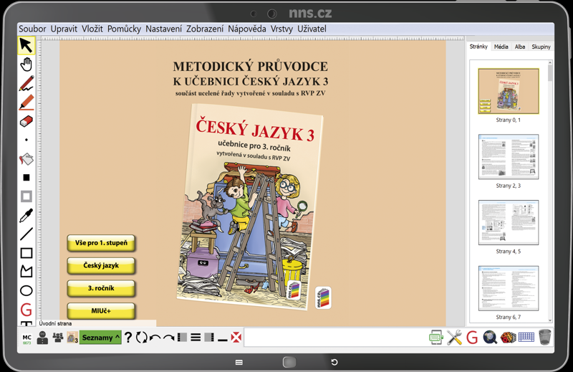
Task: Open the gray outline color square
Action: 27,196
